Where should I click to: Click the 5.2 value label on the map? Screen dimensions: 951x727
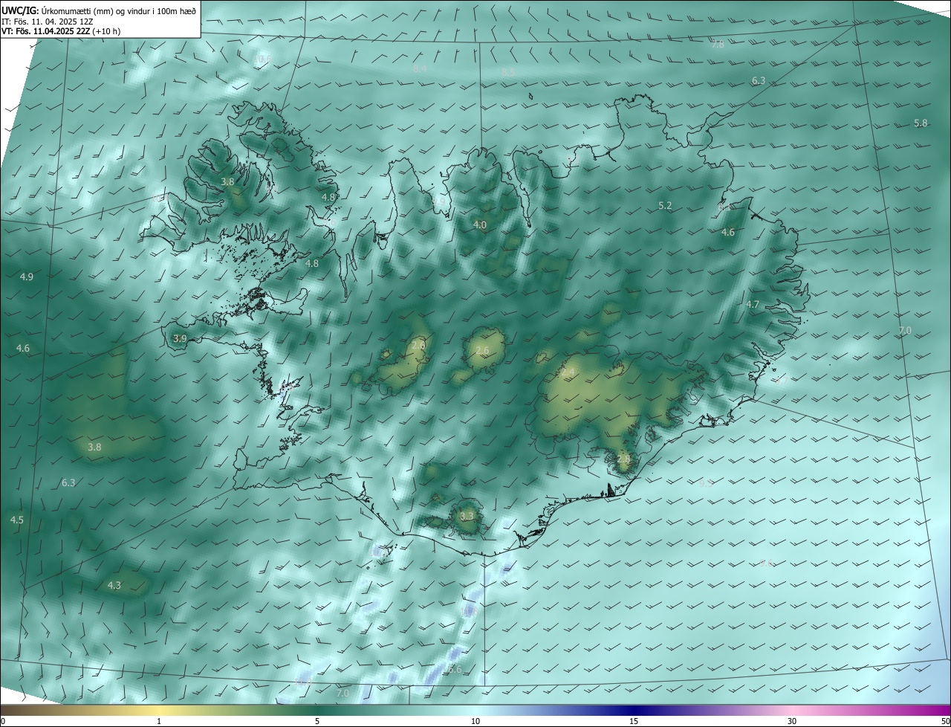[665, 205]
